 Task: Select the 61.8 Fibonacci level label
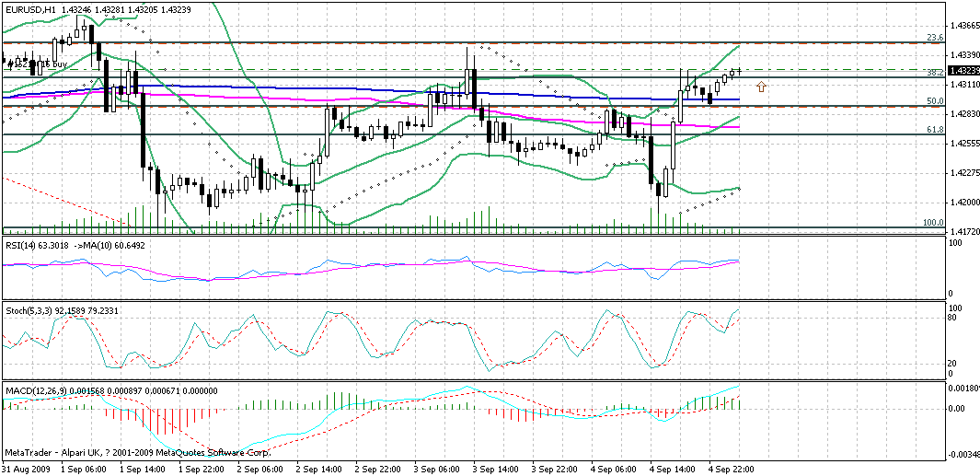tap(934, 130)
